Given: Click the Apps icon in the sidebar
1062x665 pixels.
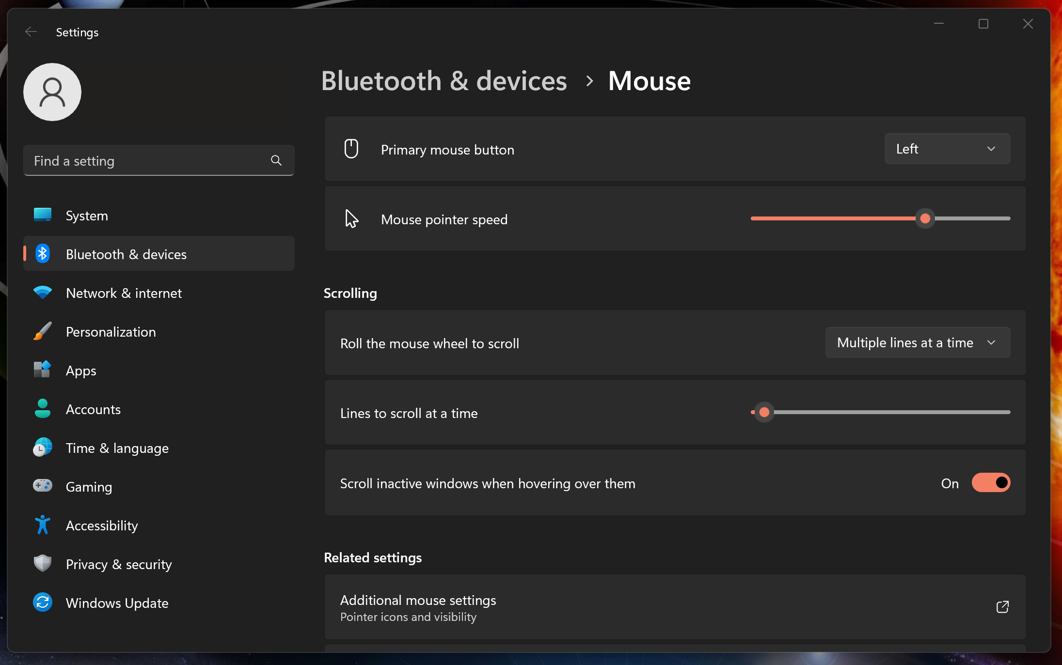Looking at the screenshot, I should (43, 370).
